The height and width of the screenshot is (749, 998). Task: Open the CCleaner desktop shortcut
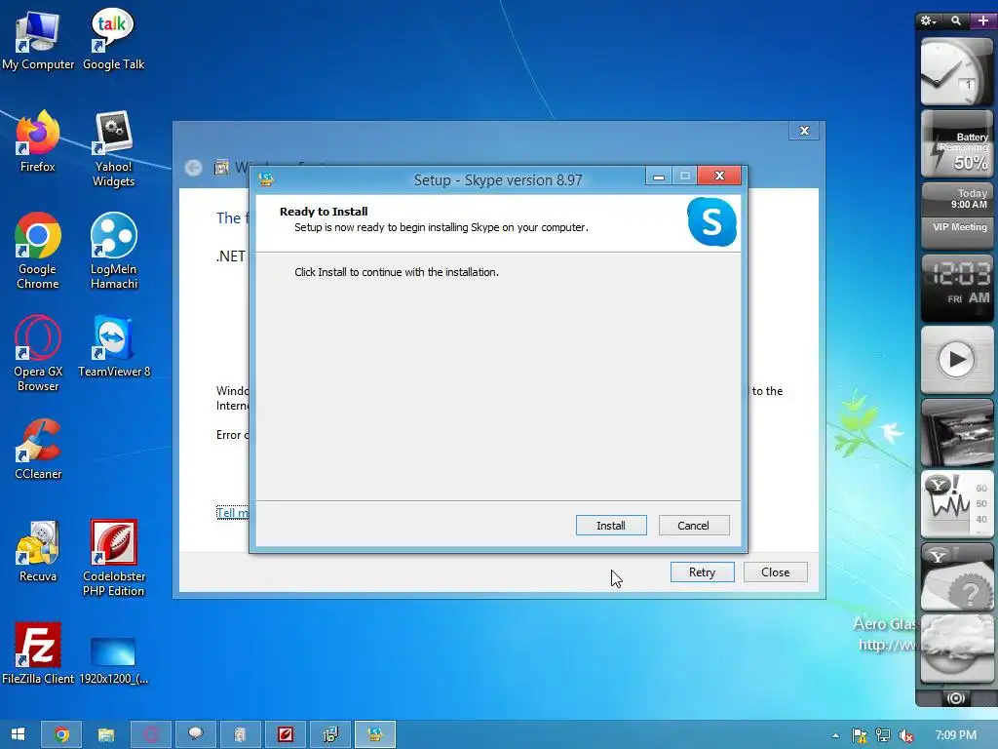(x=38, y=449)
